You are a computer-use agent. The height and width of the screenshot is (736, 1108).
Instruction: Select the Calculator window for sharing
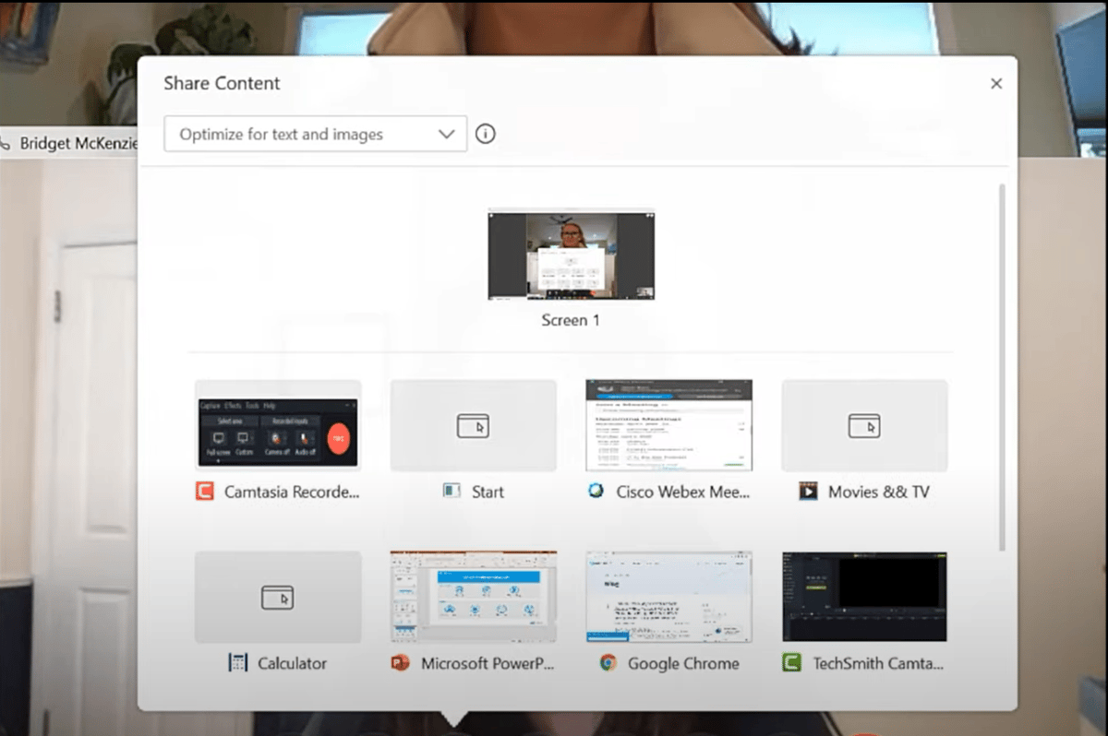(277, 597)
